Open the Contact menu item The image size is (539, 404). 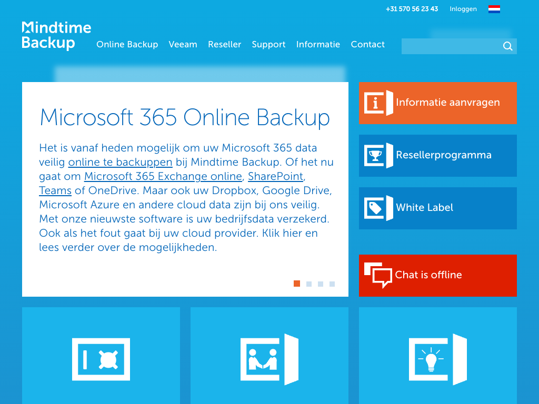[367, 44]
